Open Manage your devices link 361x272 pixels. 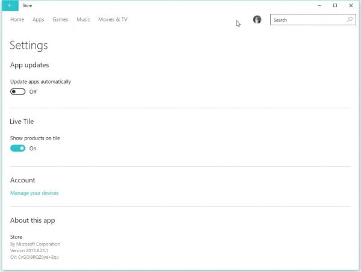click(34, 193)
